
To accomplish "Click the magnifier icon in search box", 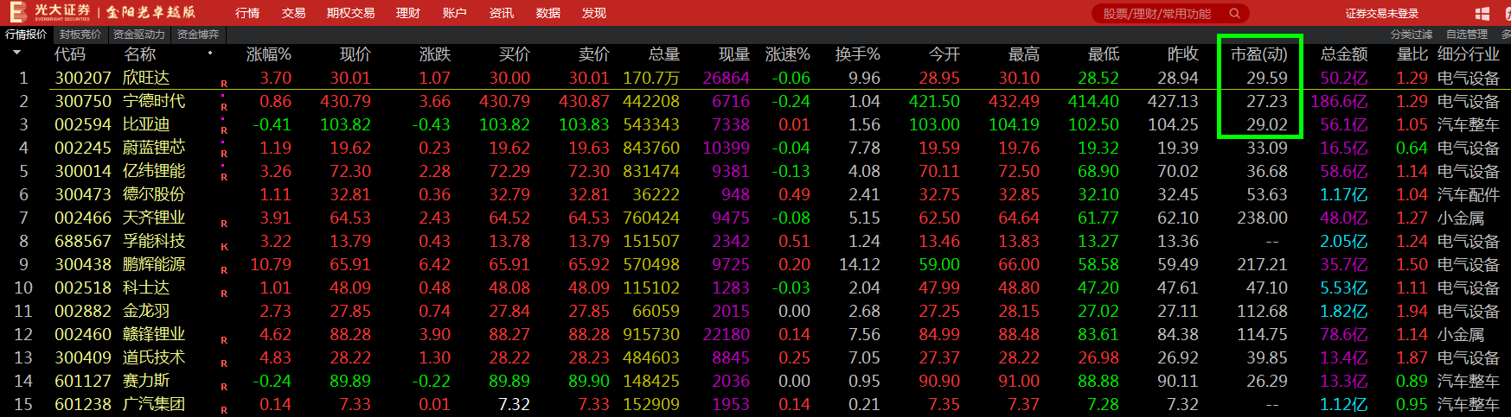I will [1234, 13].
